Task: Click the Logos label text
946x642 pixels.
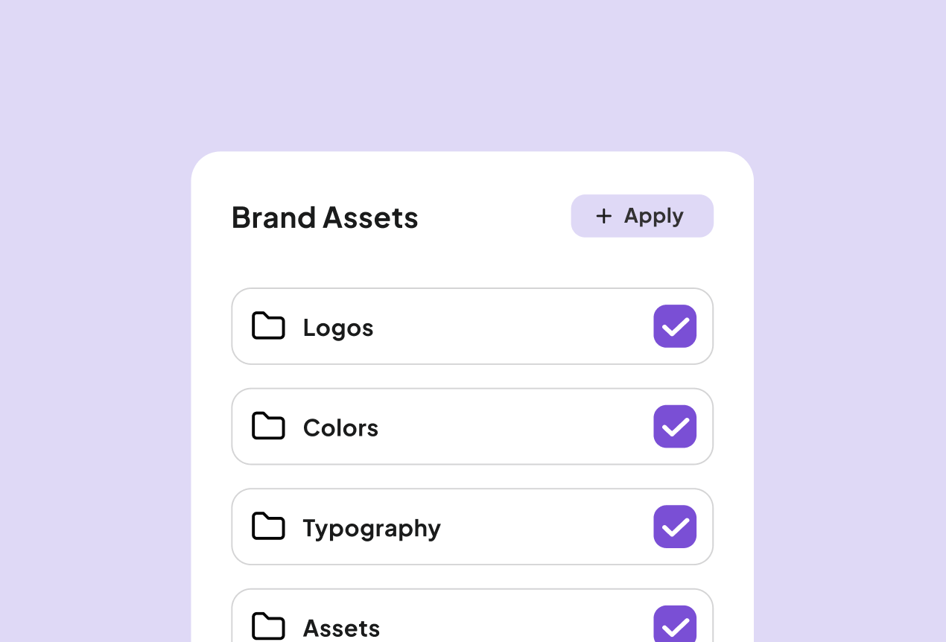Action: click(x=338, y=327)
